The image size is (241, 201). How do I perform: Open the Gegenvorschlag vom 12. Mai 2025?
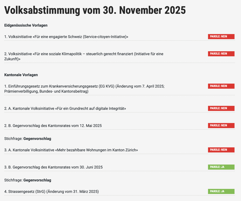point(53,126)
